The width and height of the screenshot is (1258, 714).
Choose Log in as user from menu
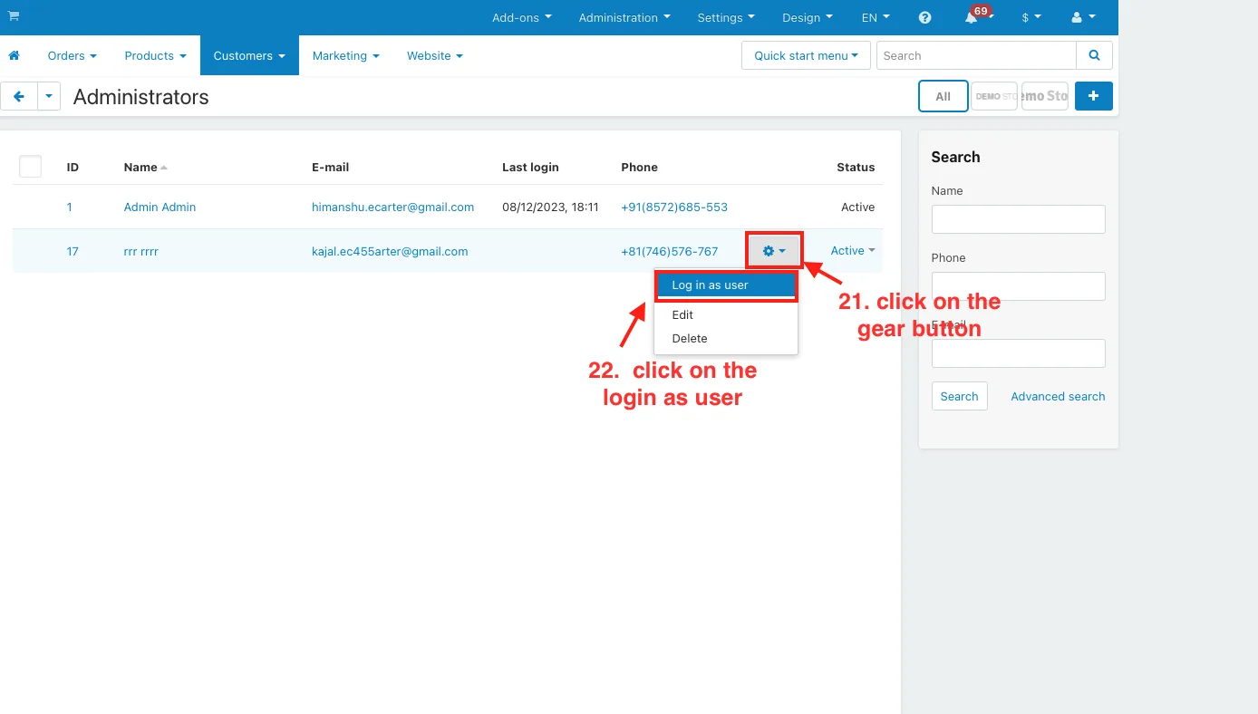pyautogui.click(x=726, y=285)
